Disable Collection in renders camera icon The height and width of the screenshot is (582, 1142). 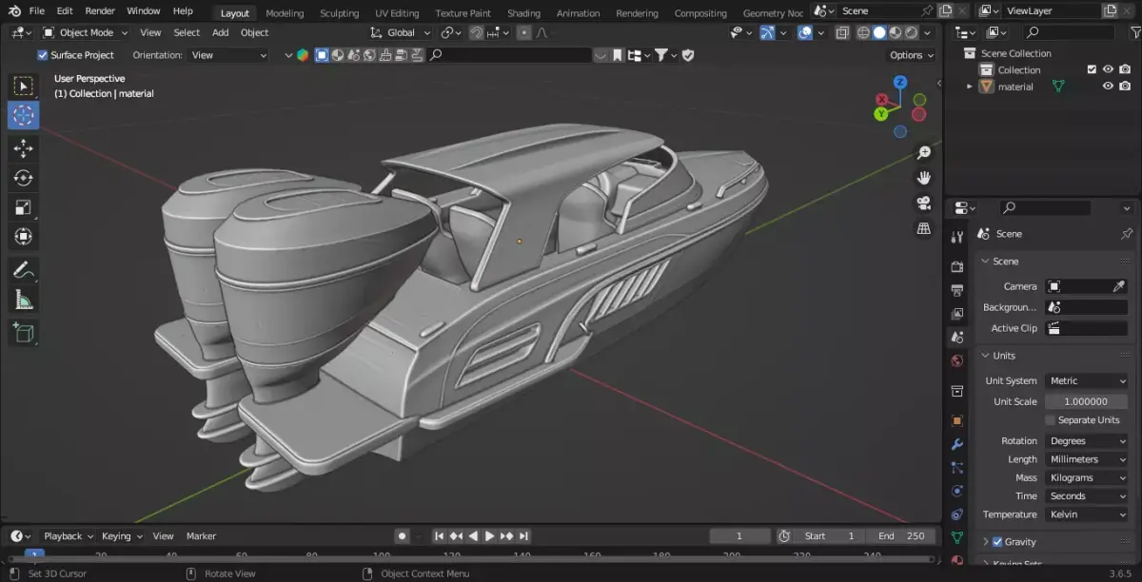(x=1125, y=69)
